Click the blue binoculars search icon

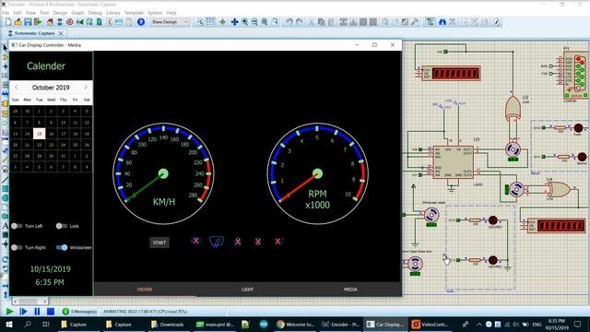pos(442,22)
